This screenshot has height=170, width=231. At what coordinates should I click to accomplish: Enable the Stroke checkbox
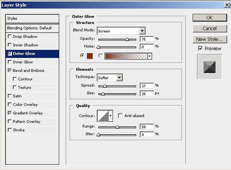point(10,130)
